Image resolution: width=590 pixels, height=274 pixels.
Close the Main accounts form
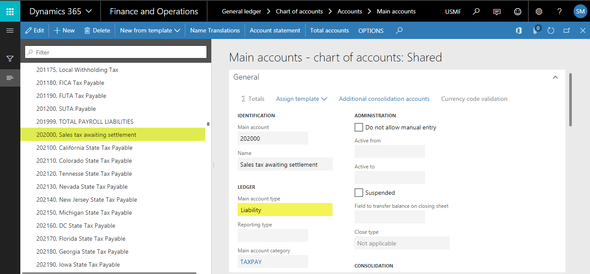pyautogui.click(x=583, y=30)
